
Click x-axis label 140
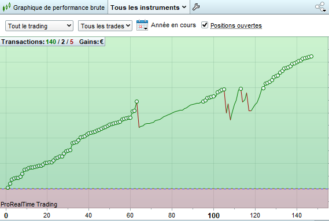point(297,215)
